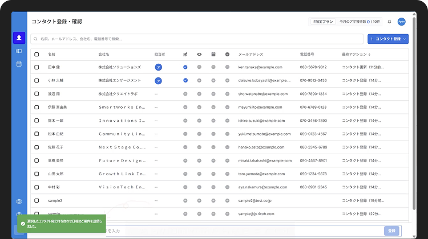Open the calendar icon in sidebar

[19, 64]
